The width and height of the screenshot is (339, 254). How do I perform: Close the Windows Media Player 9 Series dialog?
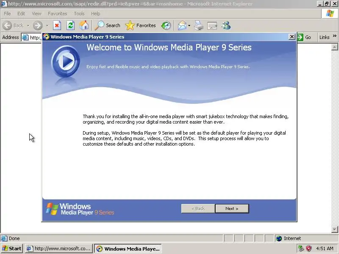click(x=292, y=37)
